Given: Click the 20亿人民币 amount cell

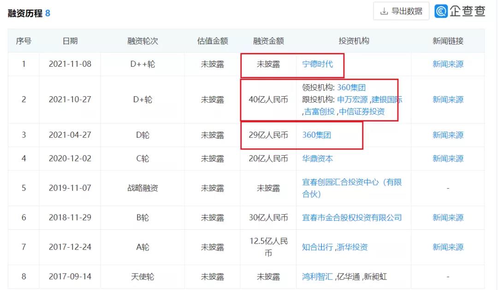Looking at the screenshot, I should pyautogui.click(x=268, y=158).
